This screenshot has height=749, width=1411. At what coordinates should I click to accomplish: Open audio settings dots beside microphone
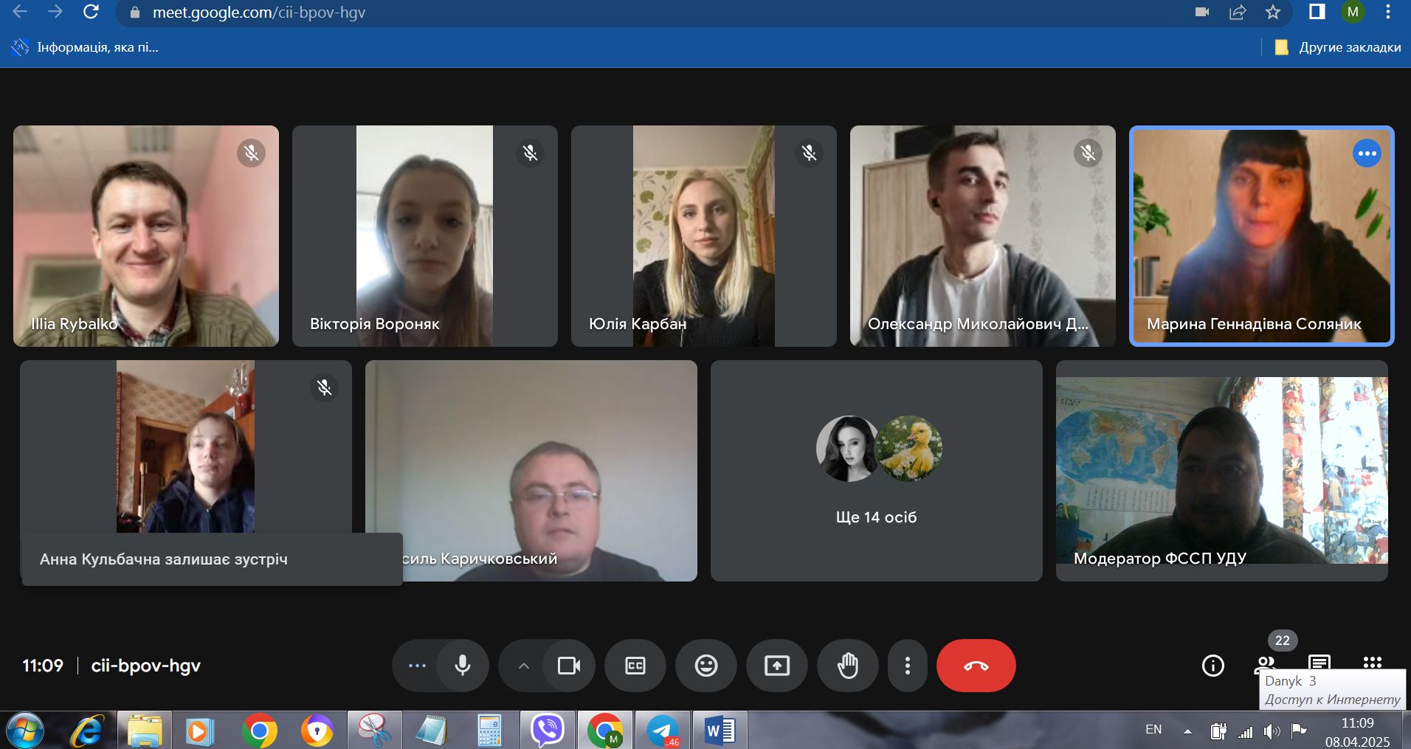[417, 666]
